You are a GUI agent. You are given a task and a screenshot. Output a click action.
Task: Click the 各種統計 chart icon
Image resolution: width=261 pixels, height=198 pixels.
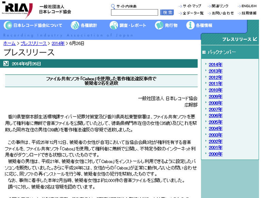tap(75, 25)
